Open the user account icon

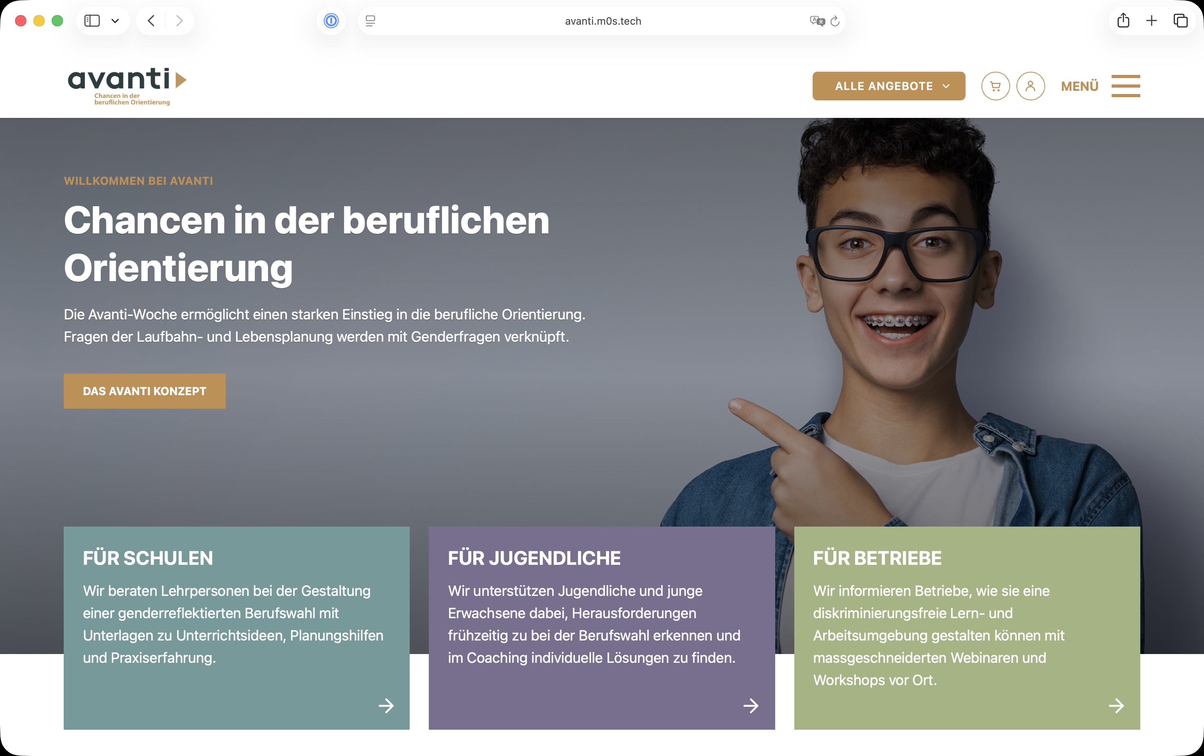(1030, 86)
